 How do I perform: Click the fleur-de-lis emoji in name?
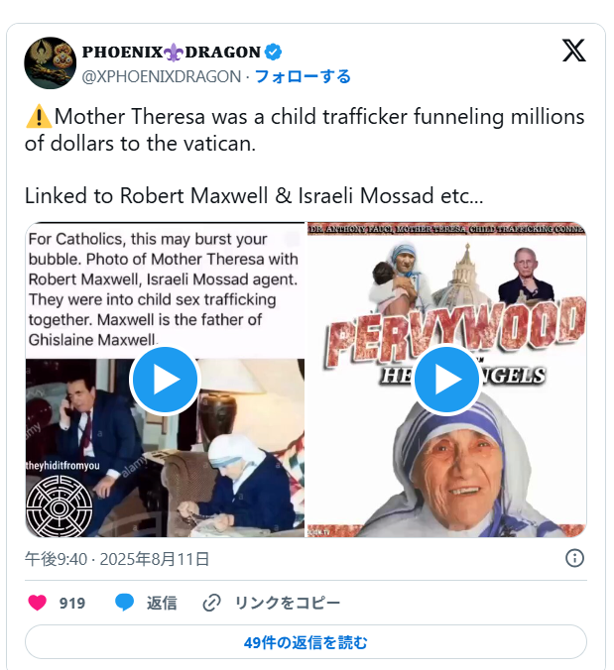[x=174, y=53]
